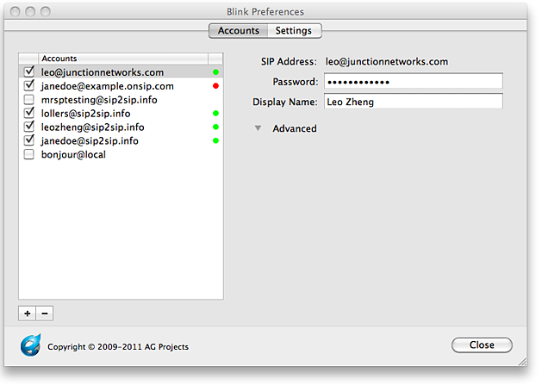Select lollers@sip2sip.info account
Viewport: 542px width, 385px height.
click(121, 114)
